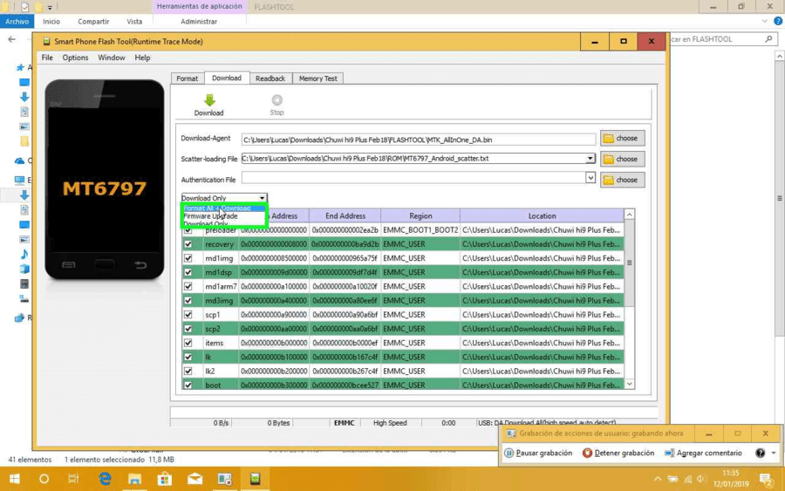Switch to the Format tab

188,78
